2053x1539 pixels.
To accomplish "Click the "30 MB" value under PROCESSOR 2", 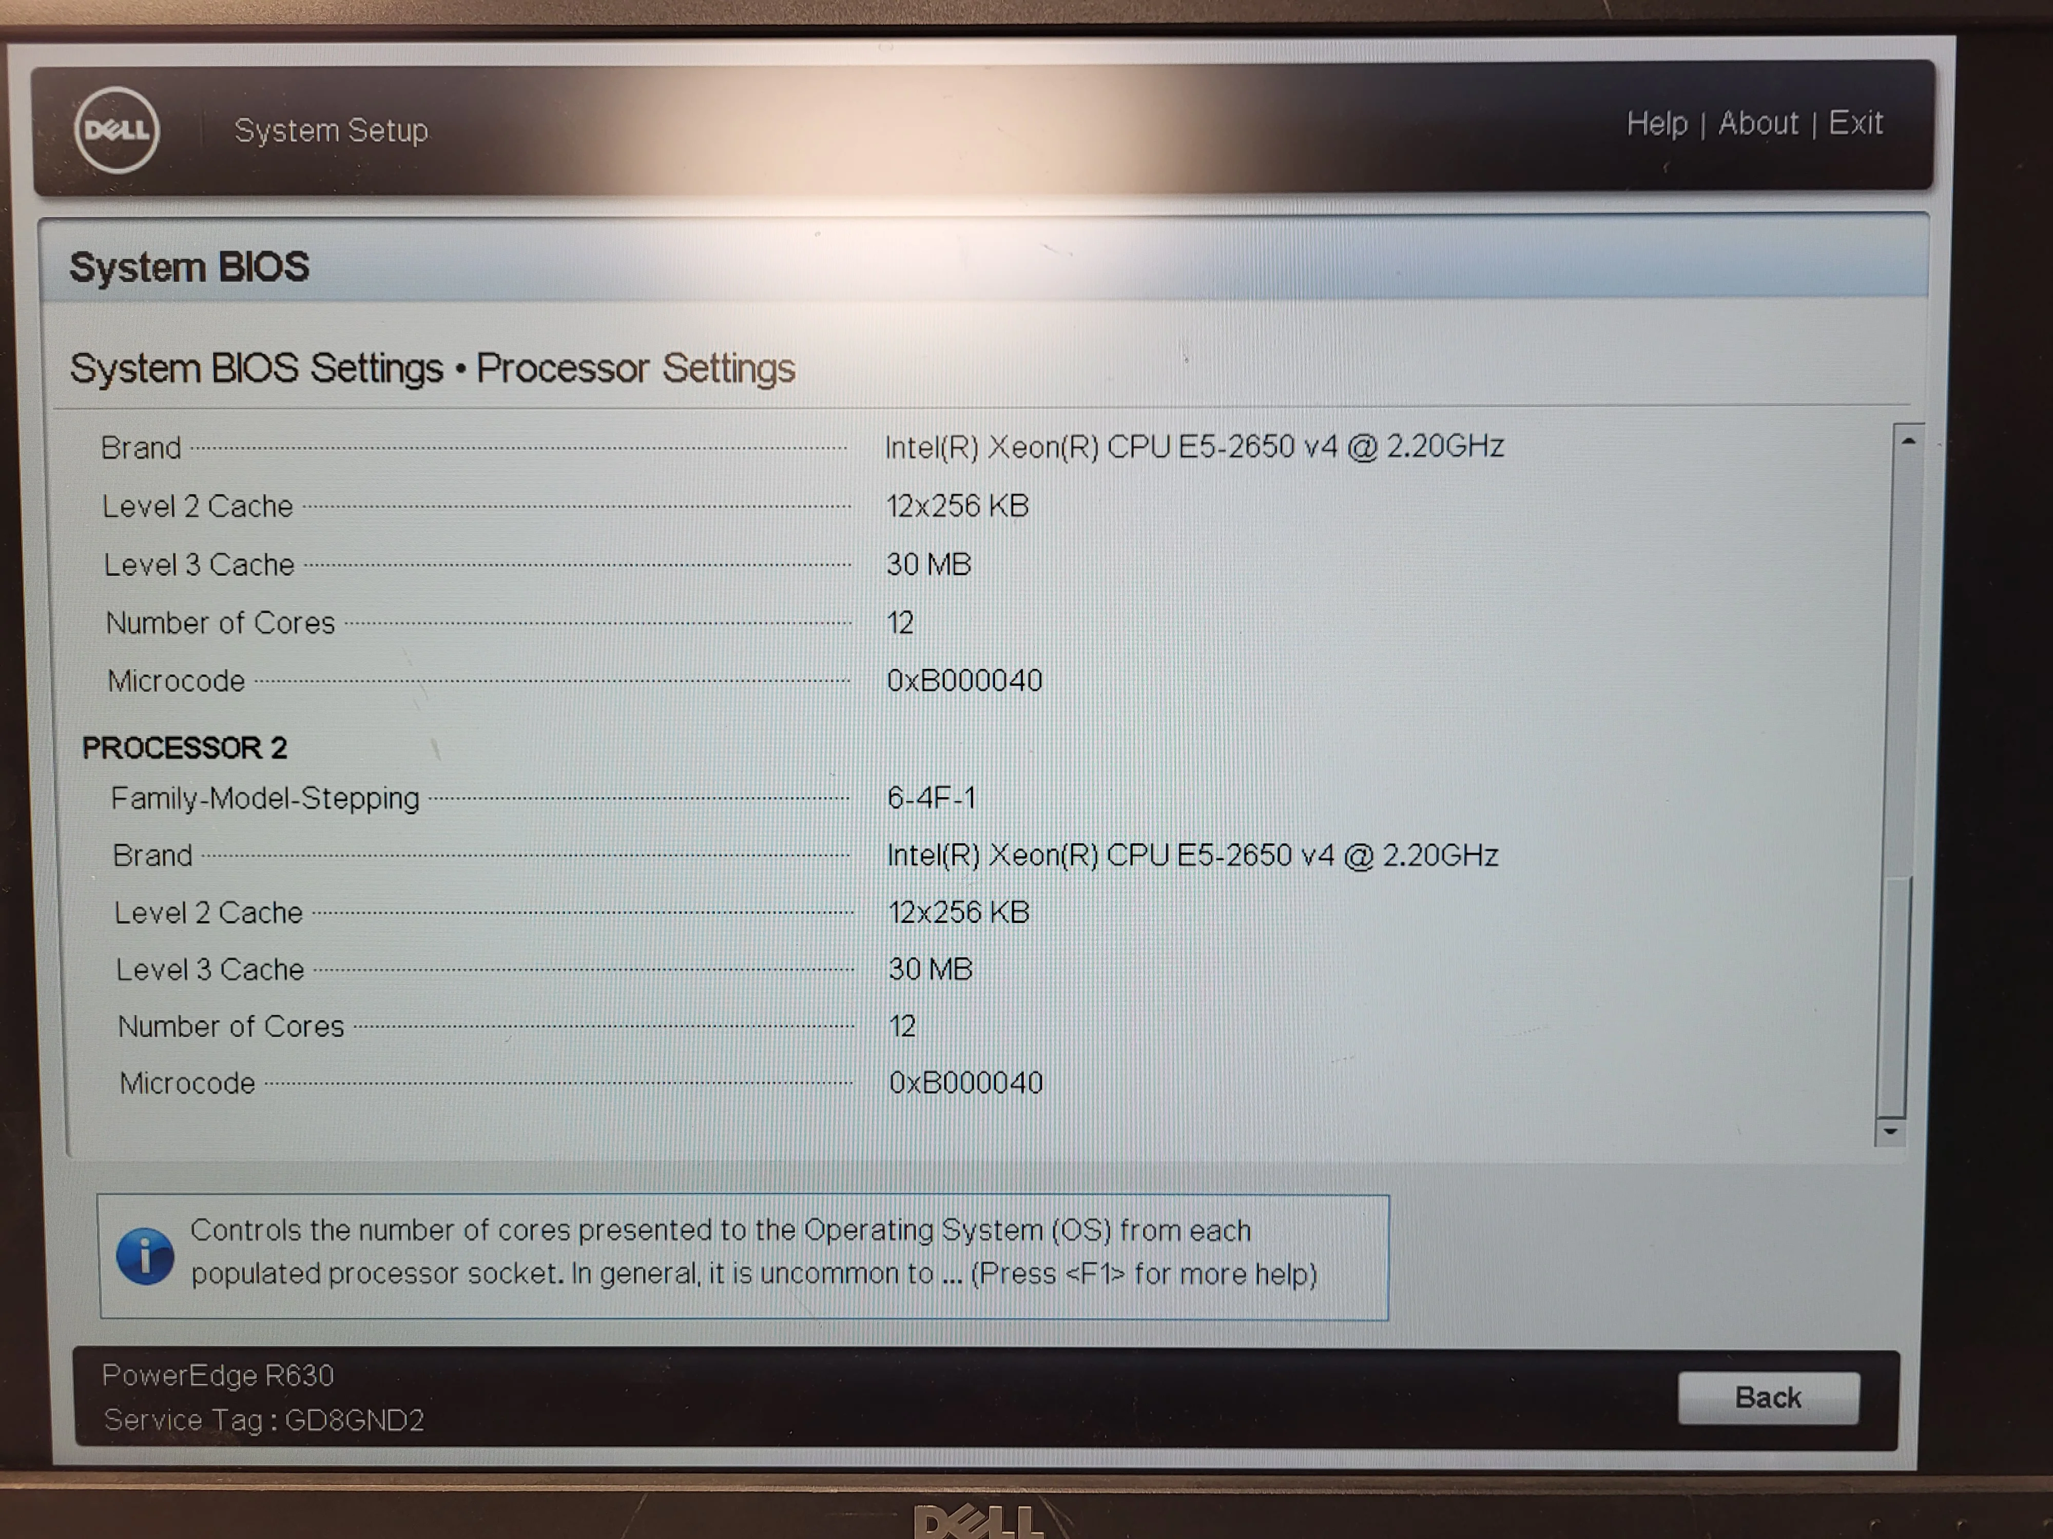I will click(930, 970).
